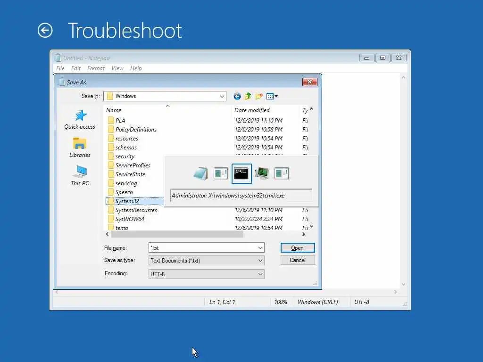Create a new folder in Save As
This screenshot has width=483, height=362.
pyautogui.click(x=259, y=96)
